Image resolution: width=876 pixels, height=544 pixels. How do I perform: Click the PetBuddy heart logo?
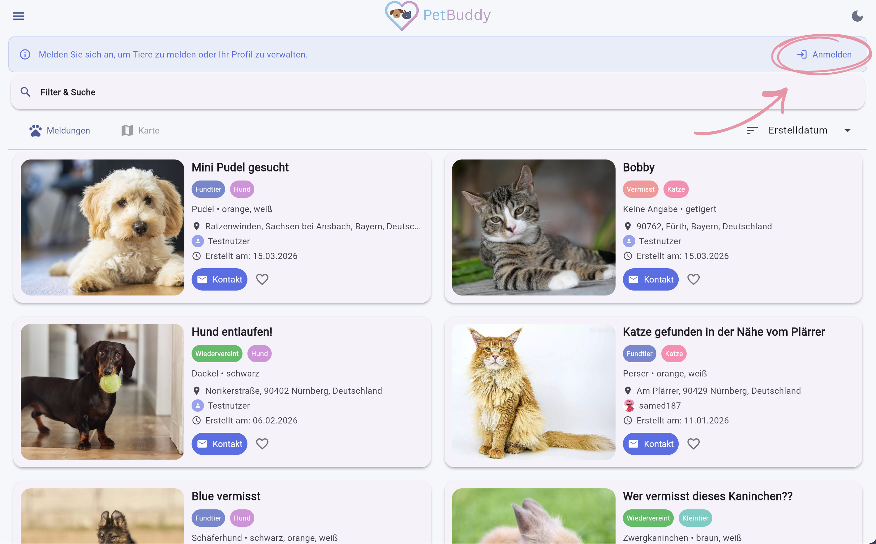point(401,15)
